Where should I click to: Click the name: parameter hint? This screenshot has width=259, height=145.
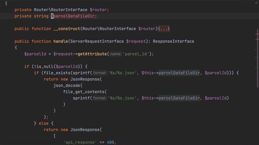tap(116, 54)
